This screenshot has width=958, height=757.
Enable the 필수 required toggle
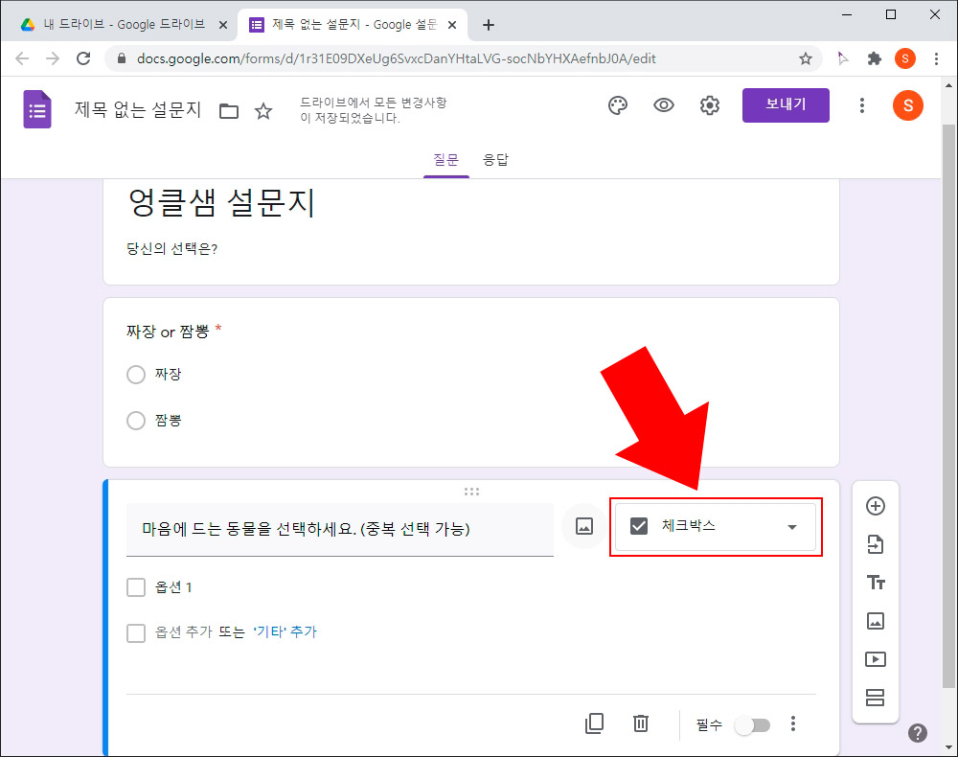point(752,725)
